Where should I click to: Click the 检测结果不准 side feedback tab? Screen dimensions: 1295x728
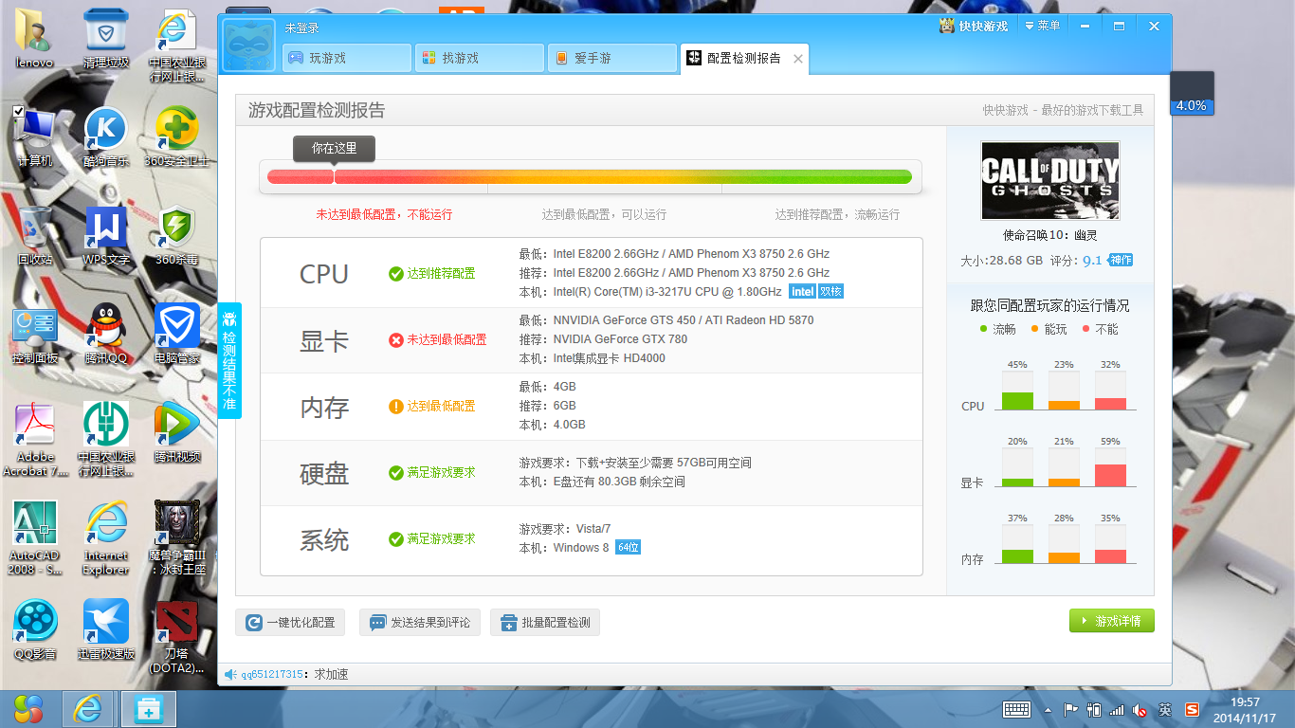point(229,361)
